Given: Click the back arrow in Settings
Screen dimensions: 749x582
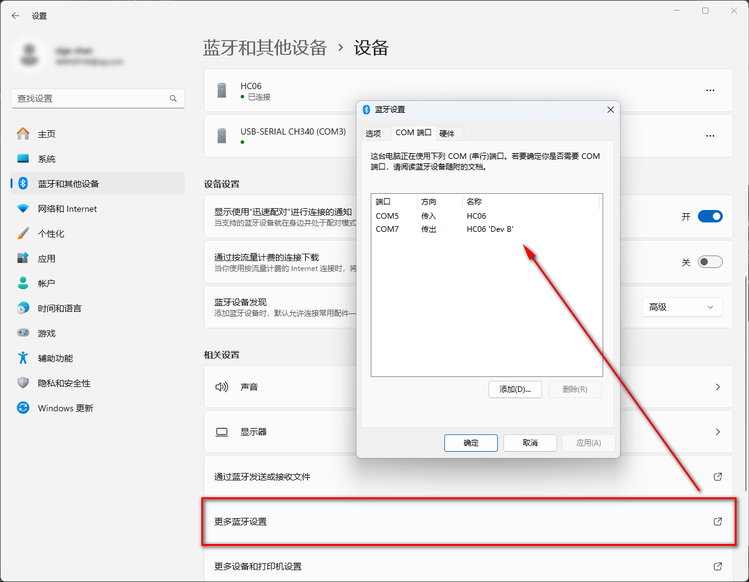Looking at the screenshot, I should tap(16, 16).
